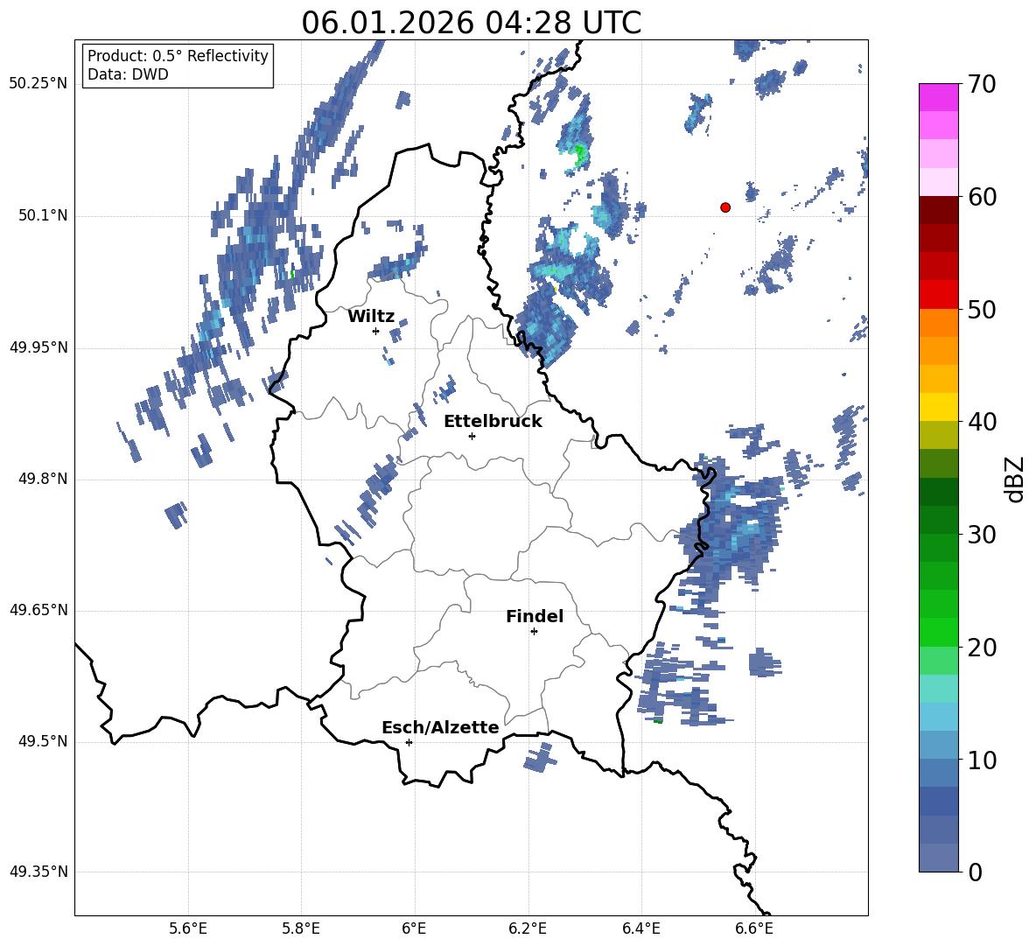Click the colorbar label '70'
The height and width of the screenshot is (946, 1036).
(x=982, y=85)
